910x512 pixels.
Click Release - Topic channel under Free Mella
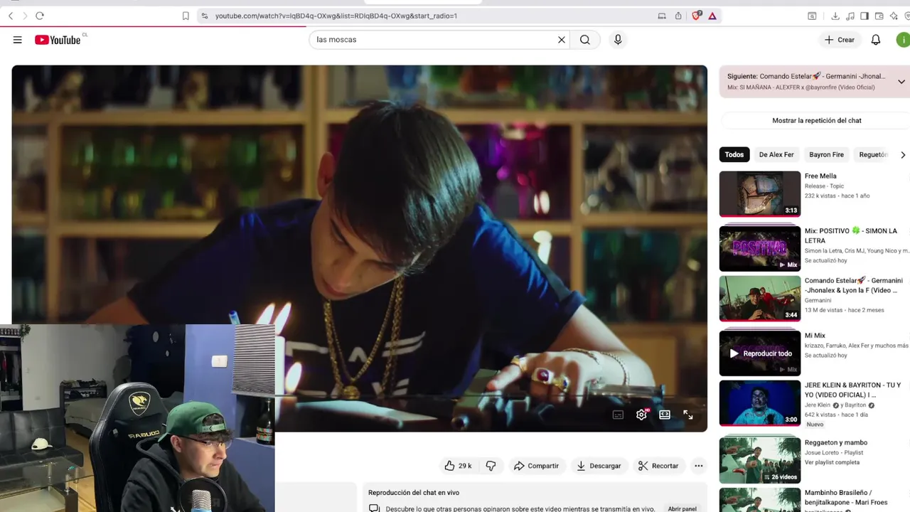(x=824, y=186)
